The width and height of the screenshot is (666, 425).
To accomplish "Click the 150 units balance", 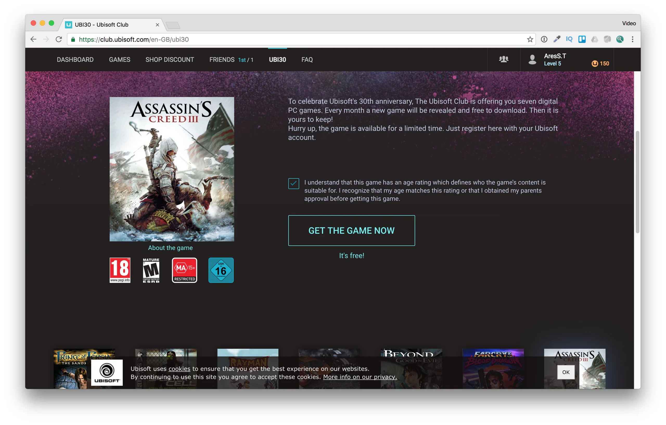I will [604, 64].
